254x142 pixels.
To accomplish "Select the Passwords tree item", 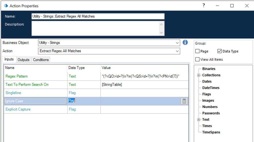I will [211, 113].
